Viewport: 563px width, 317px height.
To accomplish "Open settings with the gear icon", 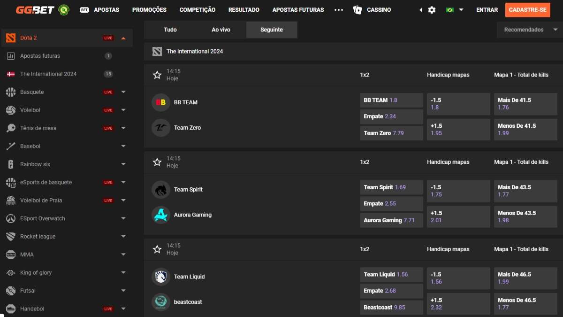I will click(432, 10).
